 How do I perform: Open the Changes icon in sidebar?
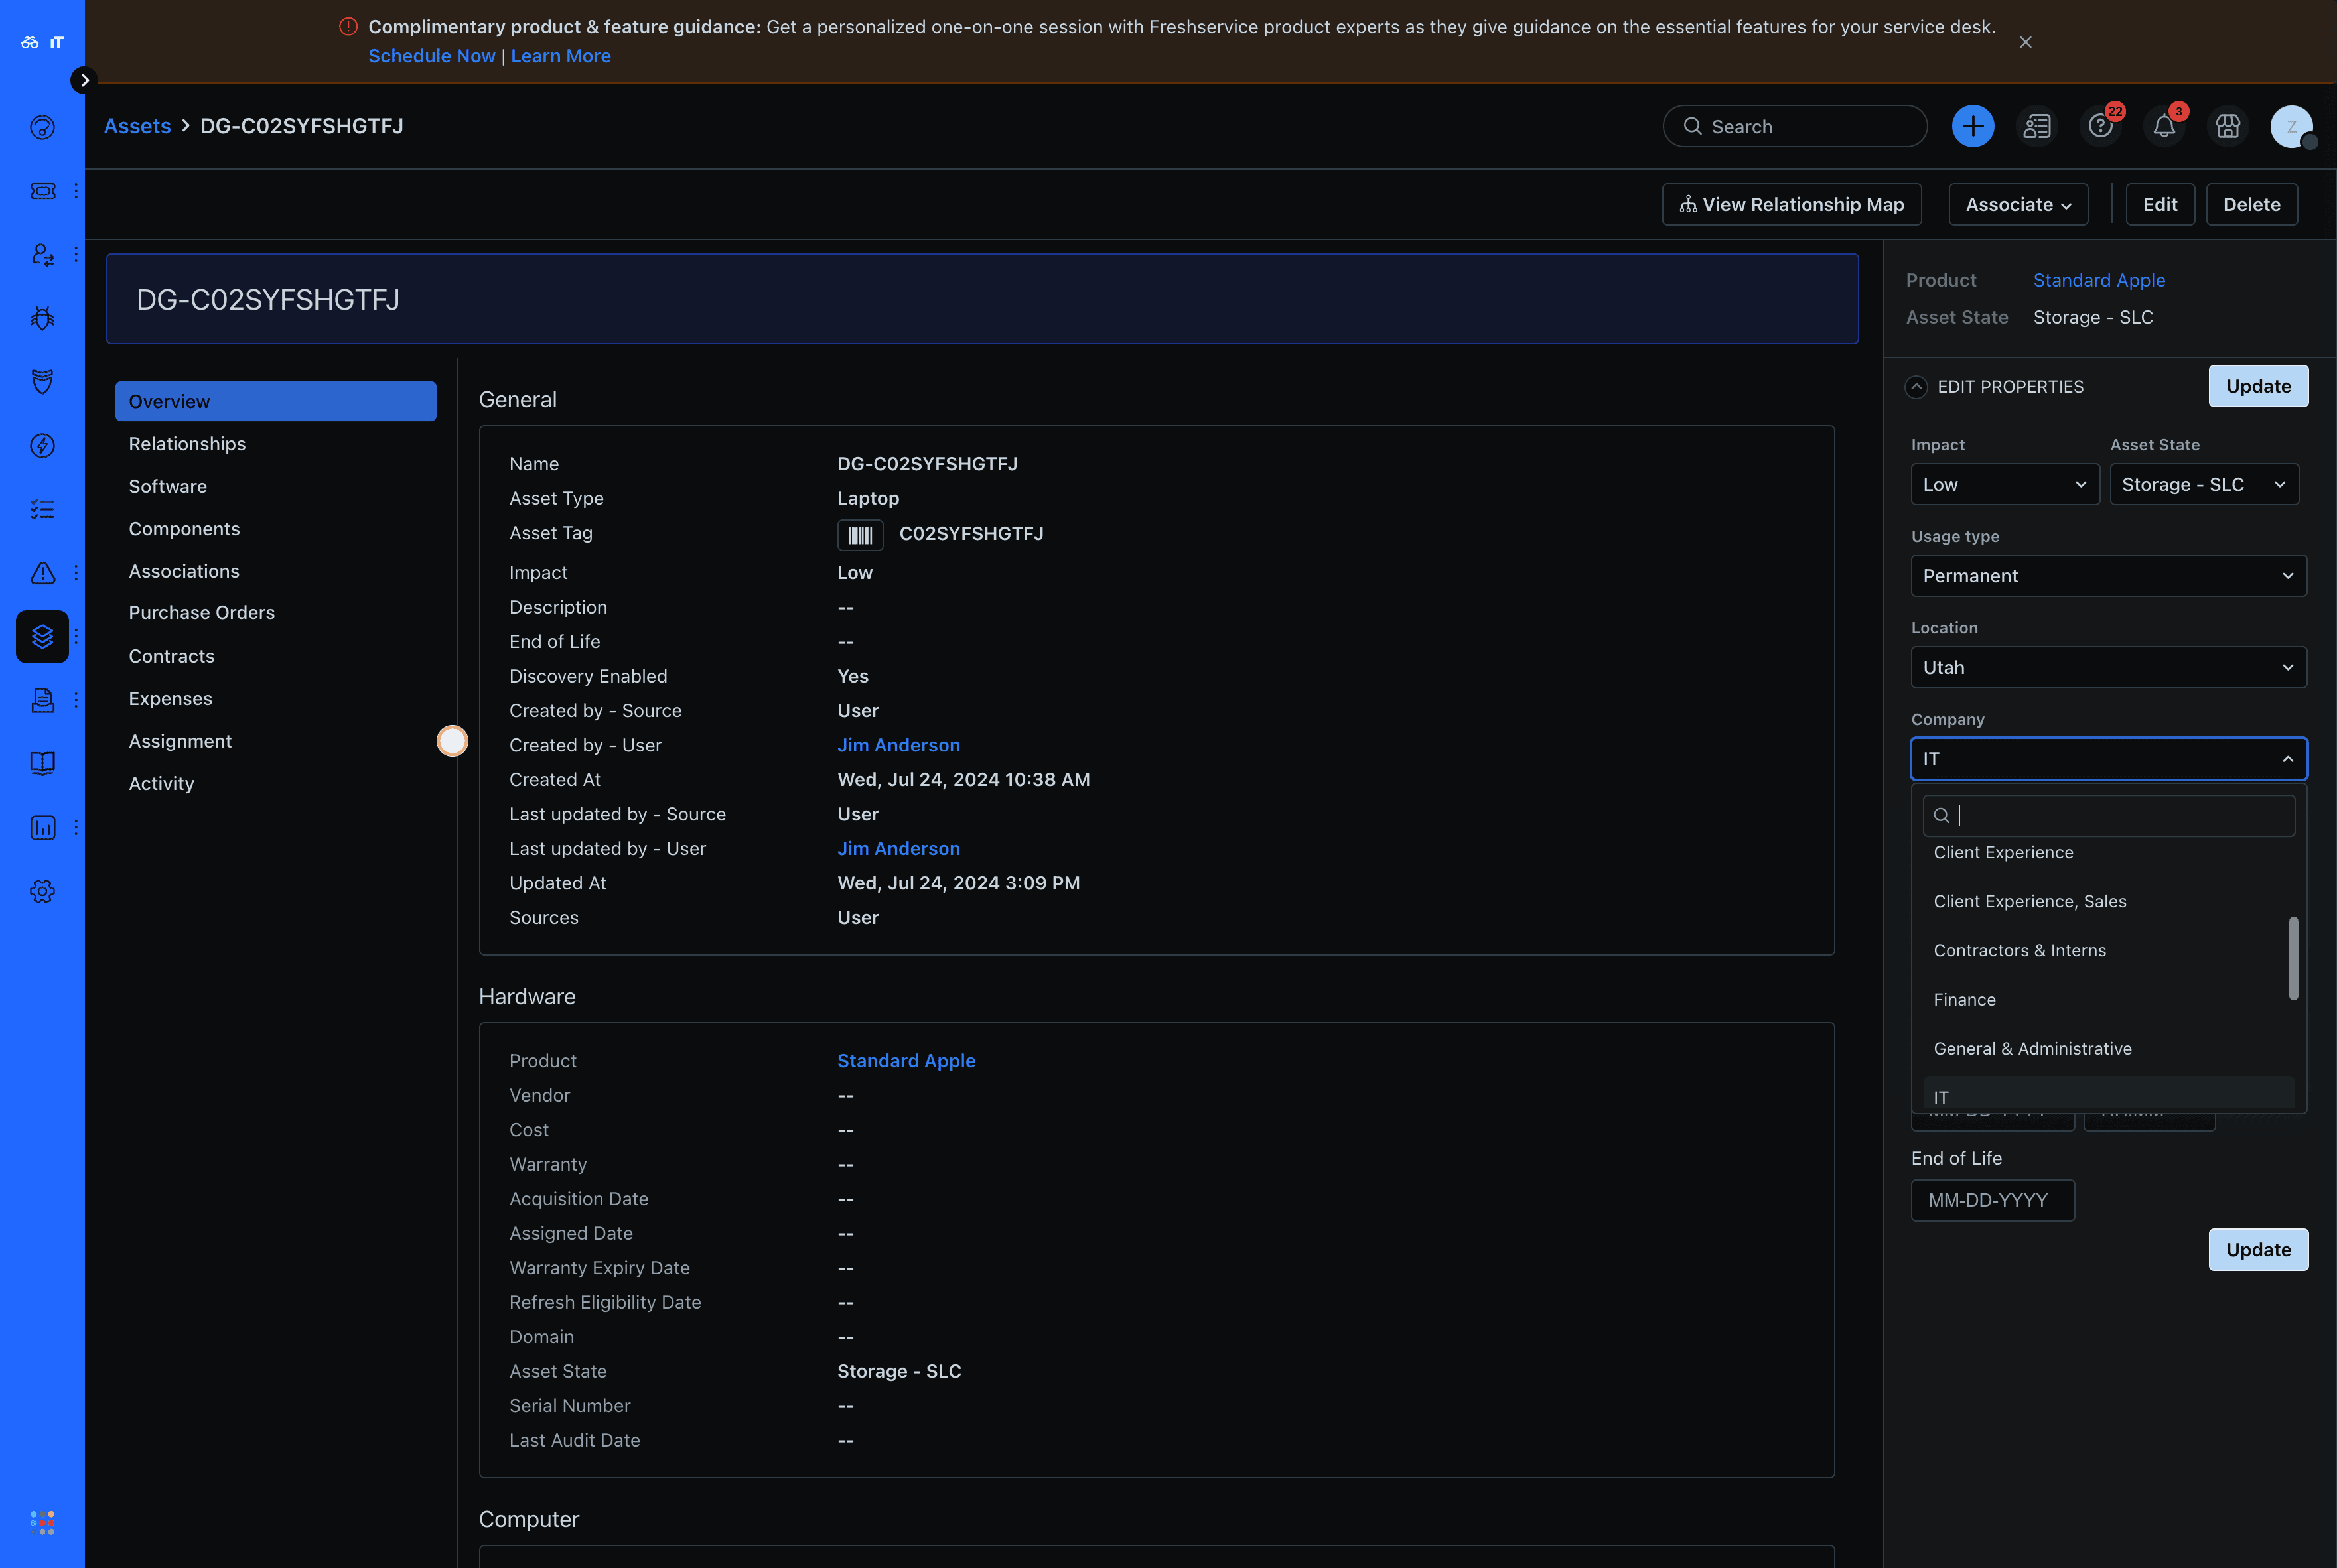tap(42, 255)
